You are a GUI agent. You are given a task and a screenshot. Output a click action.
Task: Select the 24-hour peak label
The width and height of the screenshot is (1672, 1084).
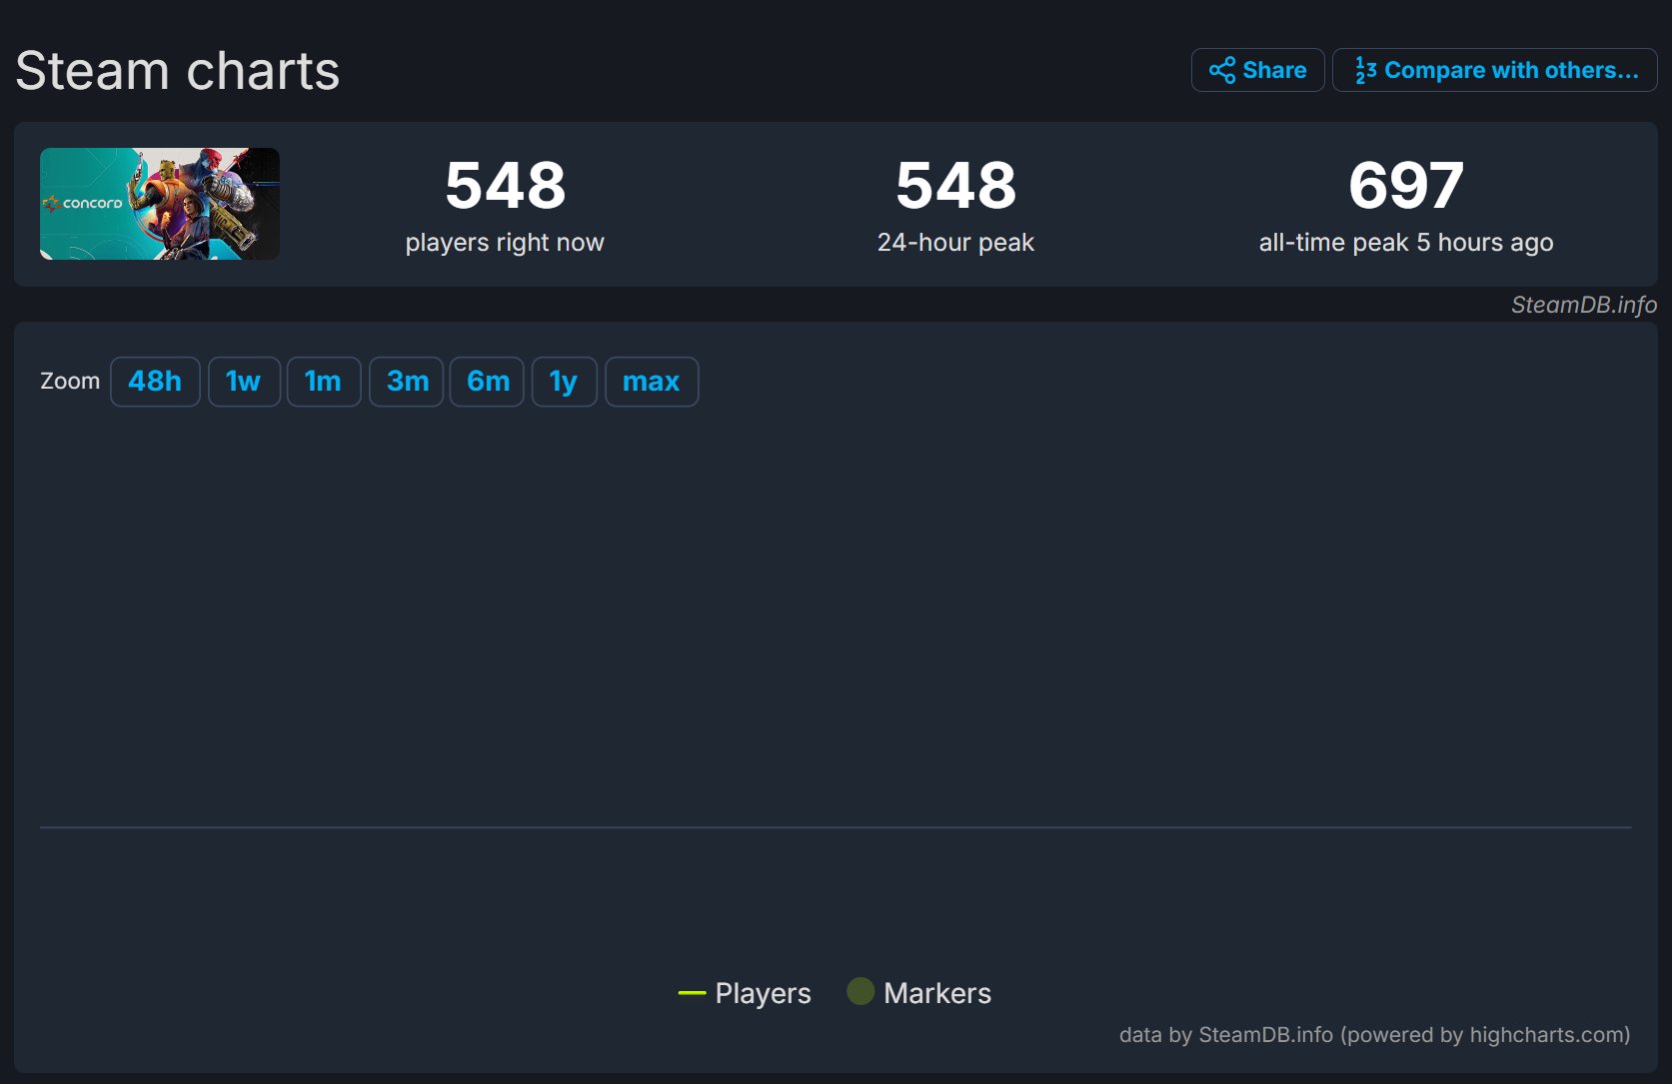955,243
